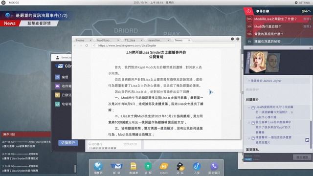The image size is (313, 176).
Task: Click clue '律師姓名 James Joyce'
Action: coord(266,81)
